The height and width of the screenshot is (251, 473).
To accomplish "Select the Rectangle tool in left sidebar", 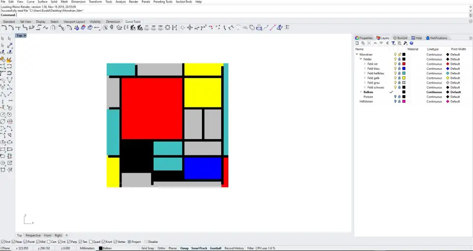I will 3,150.
